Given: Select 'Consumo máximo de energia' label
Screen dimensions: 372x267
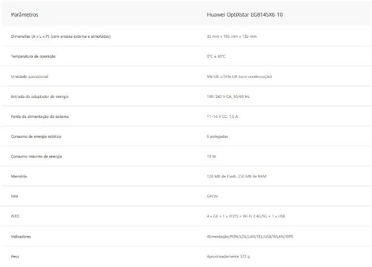Looking at the screenshot, I should click(x=36, y=156).
